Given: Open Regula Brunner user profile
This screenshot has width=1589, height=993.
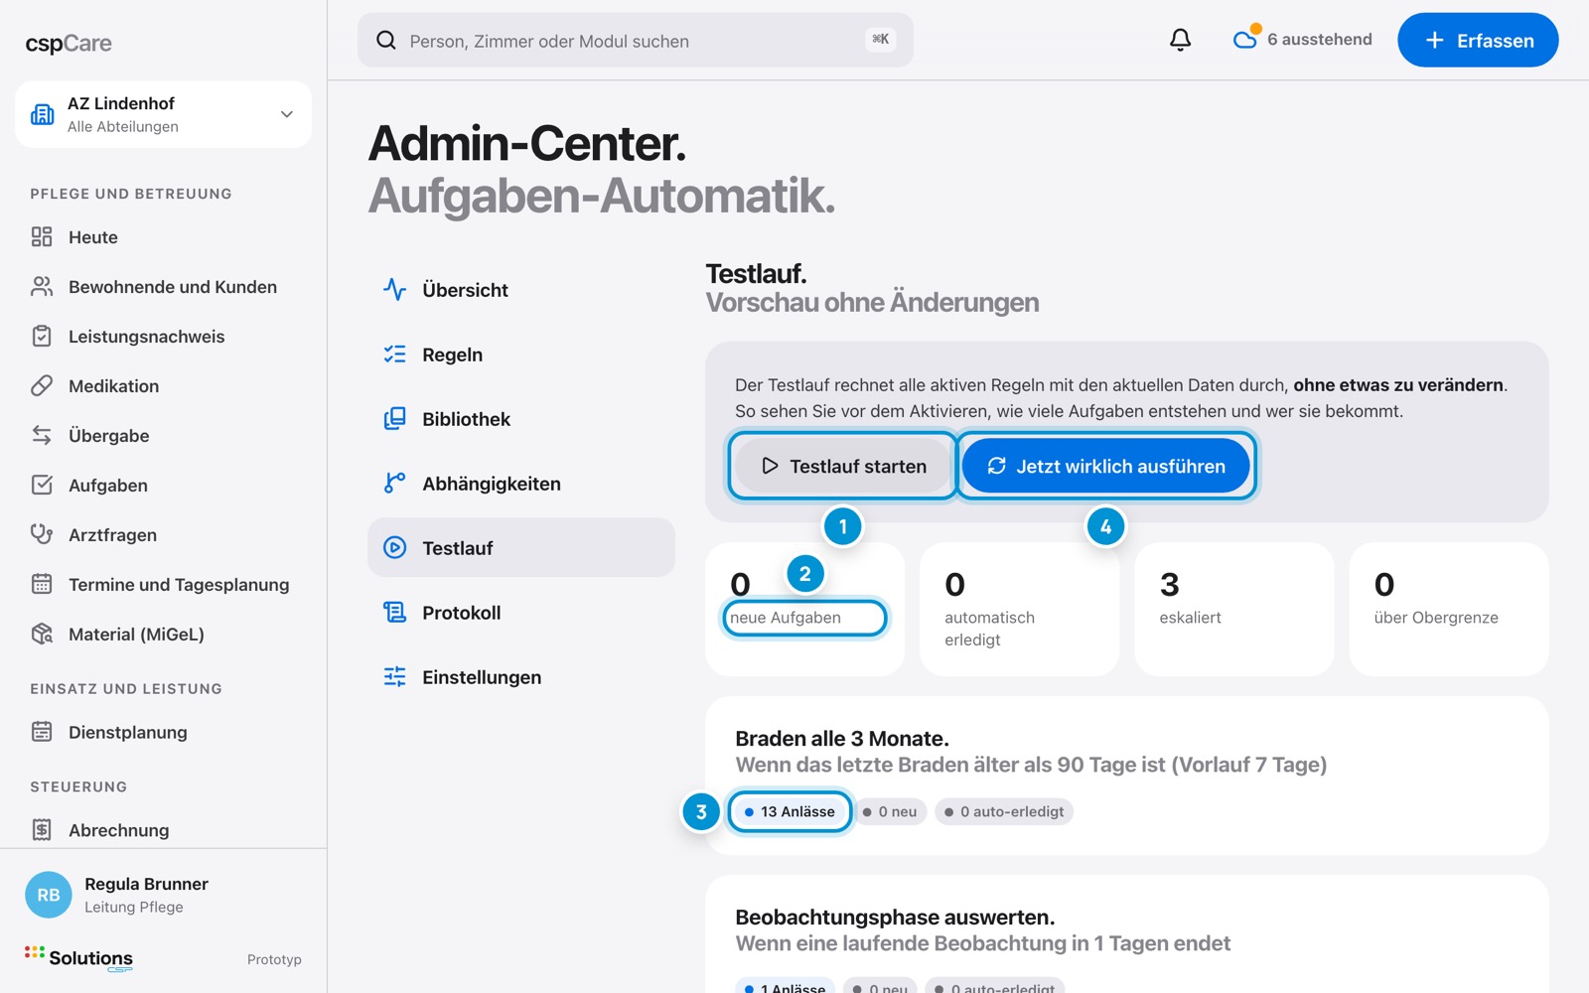Looking at the screenshot, I should pyautogui.click(x=163, y=895).
